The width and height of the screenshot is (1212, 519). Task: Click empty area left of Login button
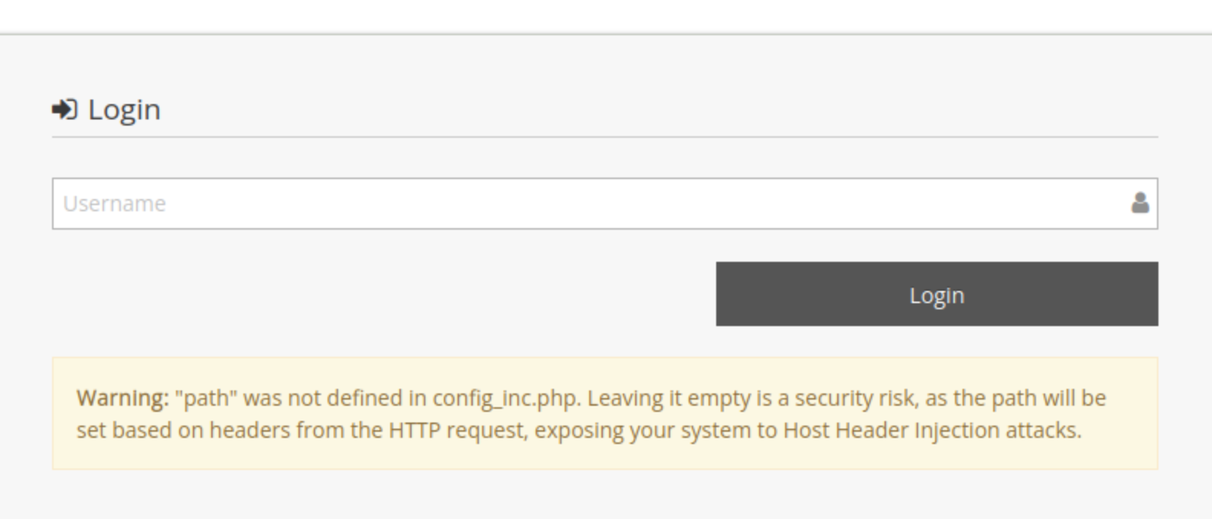coord(383,294)
